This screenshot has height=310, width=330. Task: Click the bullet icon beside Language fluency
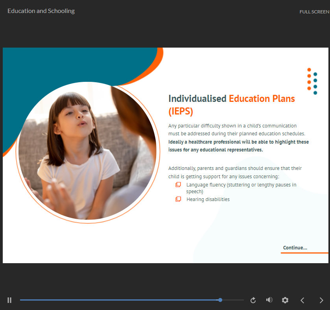(178, 185)
